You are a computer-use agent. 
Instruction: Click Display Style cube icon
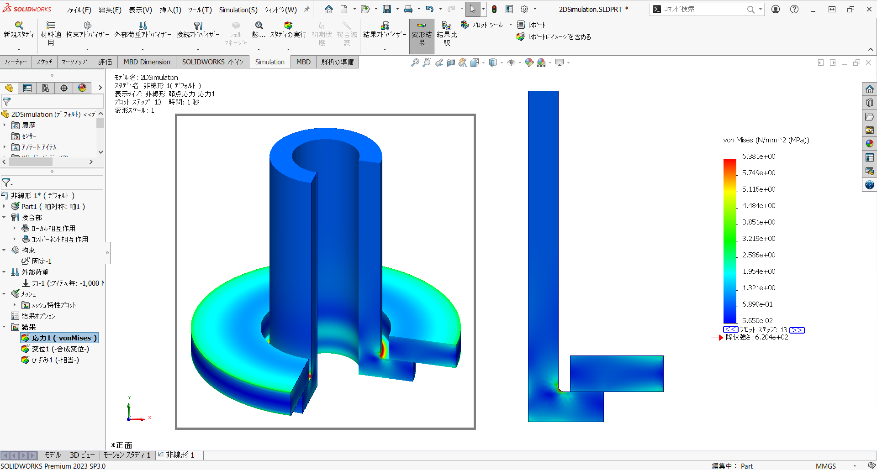(x=493, y=63)
